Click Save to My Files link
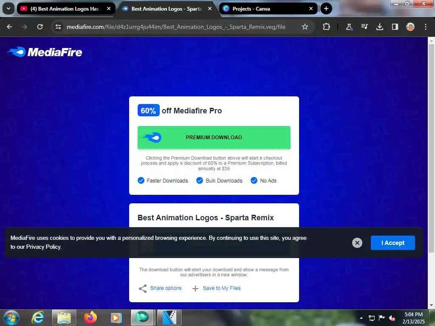 click(222, 288)
